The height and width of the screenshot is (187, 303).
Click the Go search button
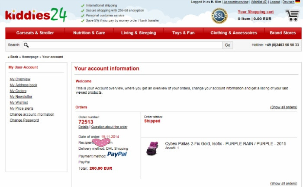[227, 45]
